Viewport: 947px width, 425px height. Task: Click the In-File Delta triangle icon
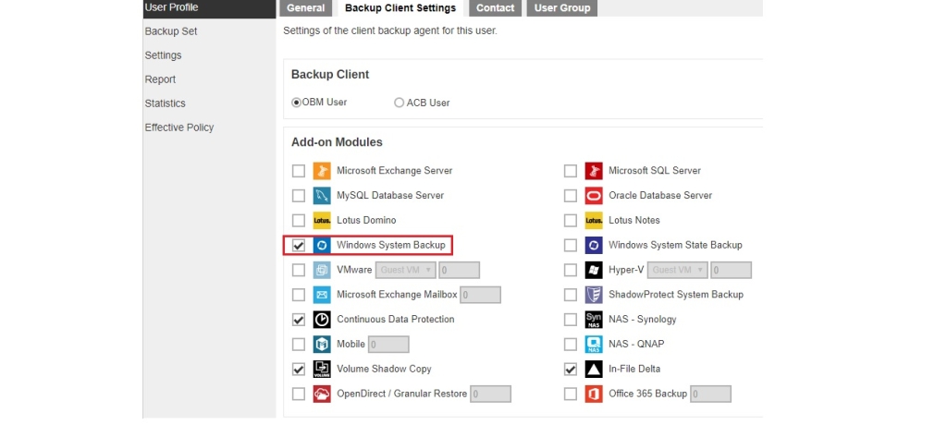pos(594,369)
